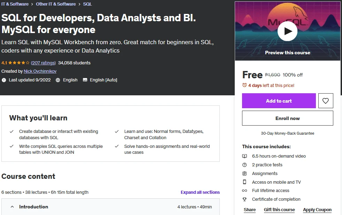Click checkmark beside Write complex SQL queries
The width and height of the screenshot is (342, 215).
click(11, 146)
